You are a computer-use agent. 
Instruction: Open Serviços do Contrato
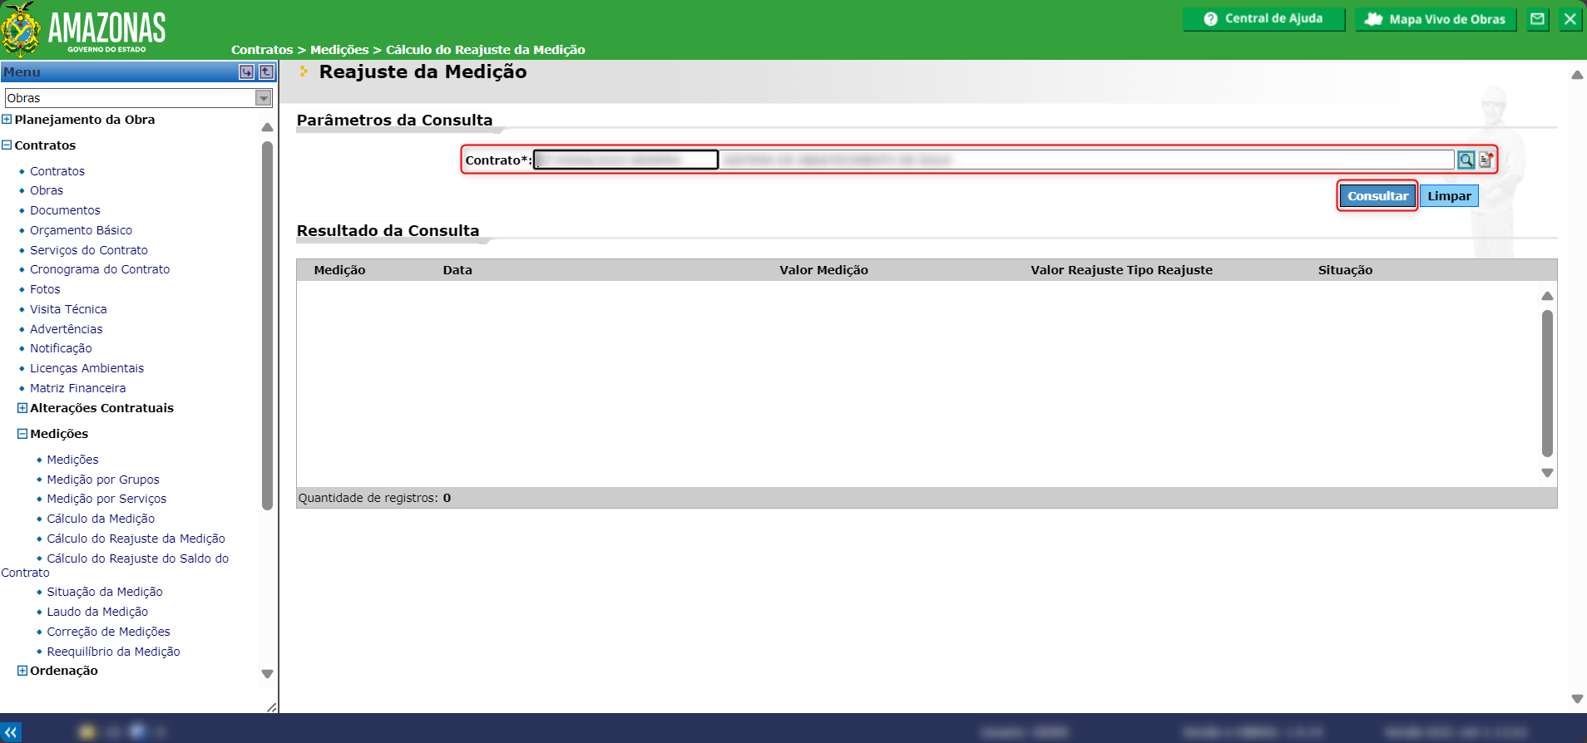[89, 250]
